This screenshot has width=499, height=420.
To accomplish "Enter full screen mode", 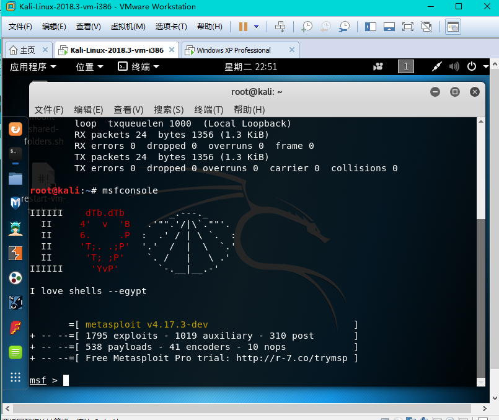I will pos(408,27).
